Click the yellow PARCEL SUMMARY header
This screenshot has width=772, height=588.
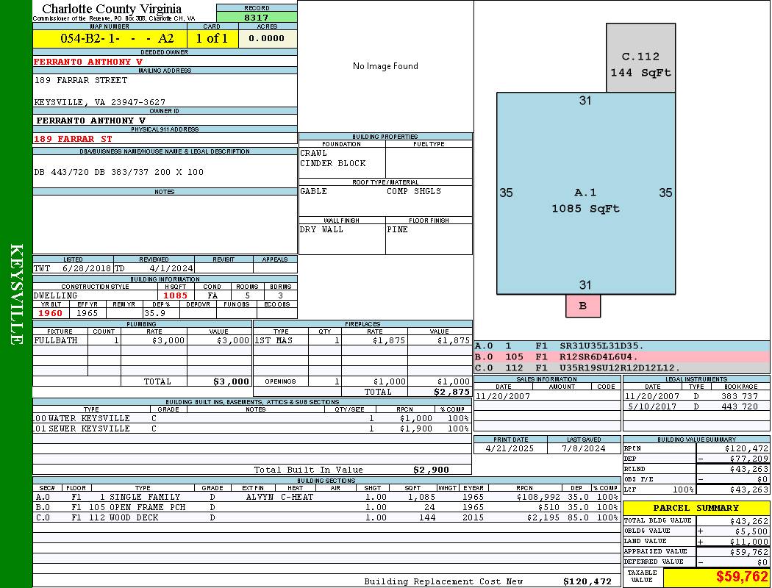[x=696, y=508]
